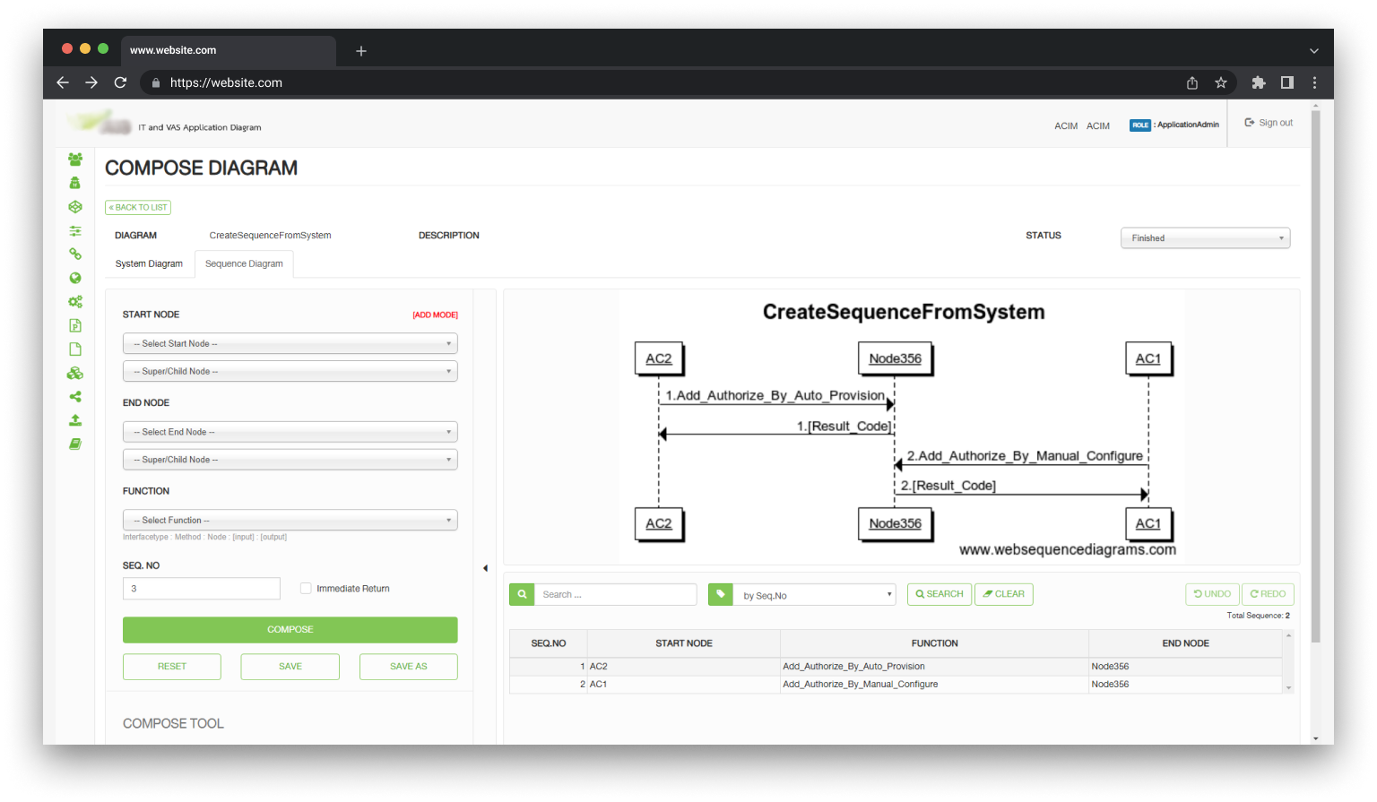Click the SAVE button
The width and height of the screenshot is (1377, 802).
click(290, 667)
